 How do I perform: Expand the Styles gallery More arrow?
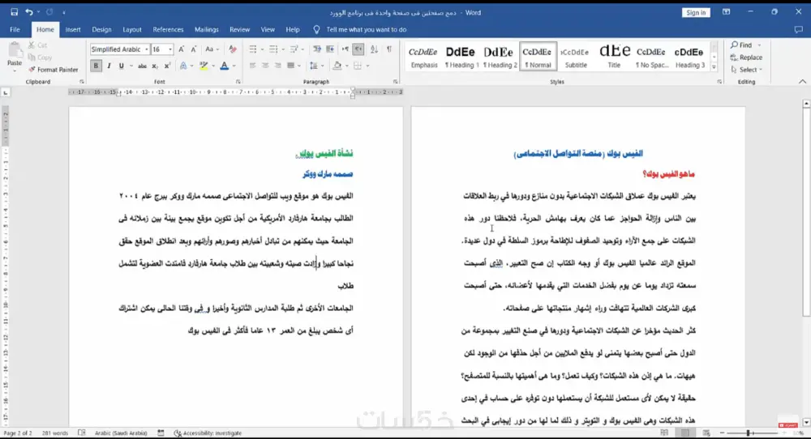(x=714, y=66)
